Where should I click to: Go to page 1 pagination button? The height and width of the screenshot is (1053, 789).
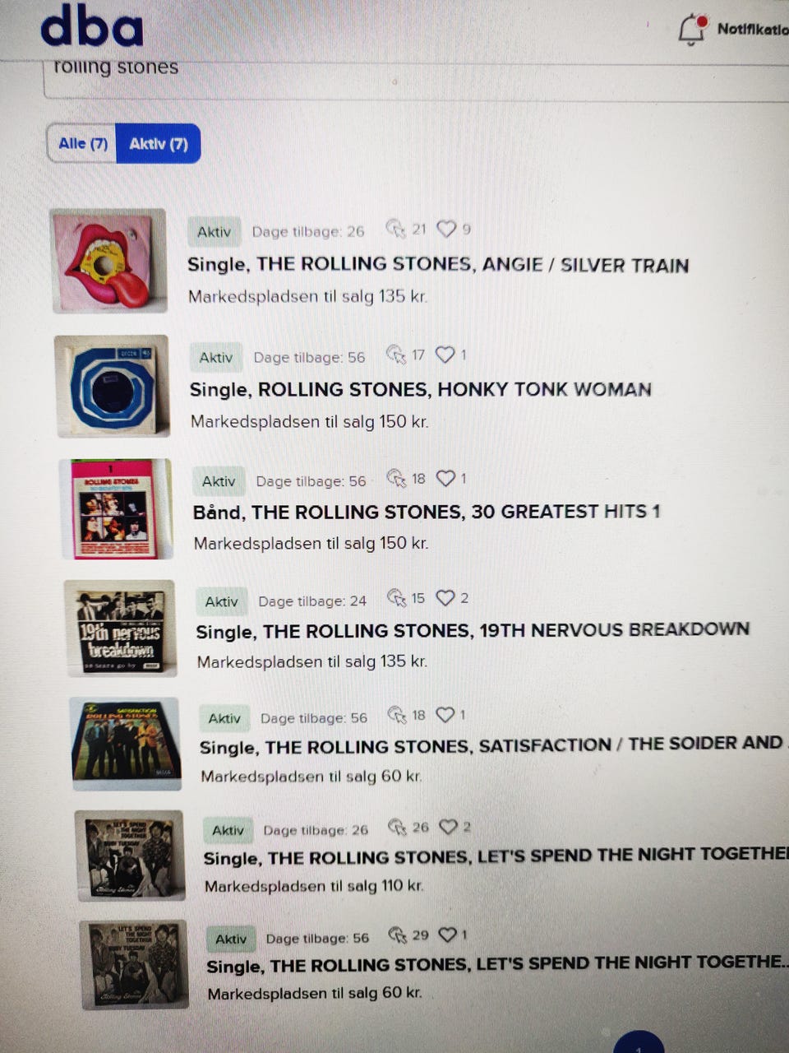(639, 1043)
